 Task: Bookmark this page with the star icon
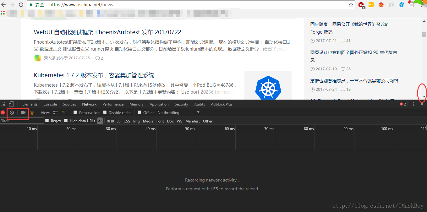pyautogui.click(x=351, y=5)
